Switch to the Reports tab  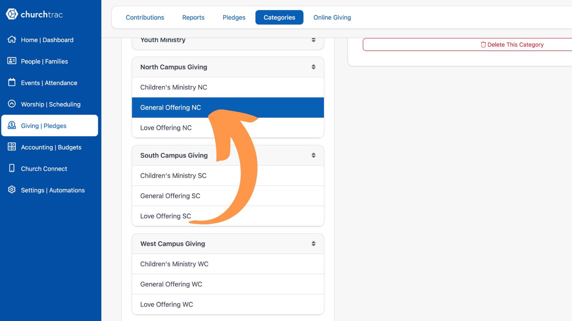click(x=193, y=17)
